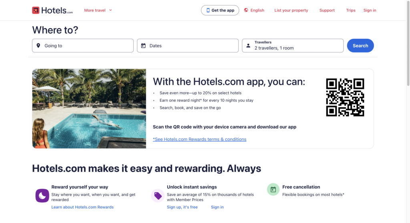Click the purple price tag savings icon
The image size is (410, 223).
[158, 195]
